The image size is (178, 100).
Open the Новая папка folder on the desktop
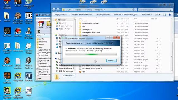tap(18, 47)
